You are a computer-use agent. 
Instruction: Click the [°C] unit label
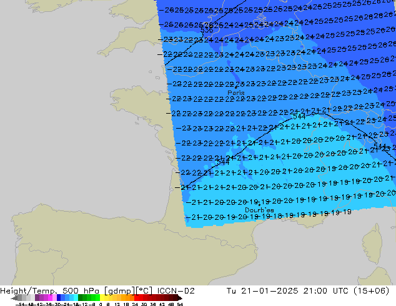tap(144, 291)
